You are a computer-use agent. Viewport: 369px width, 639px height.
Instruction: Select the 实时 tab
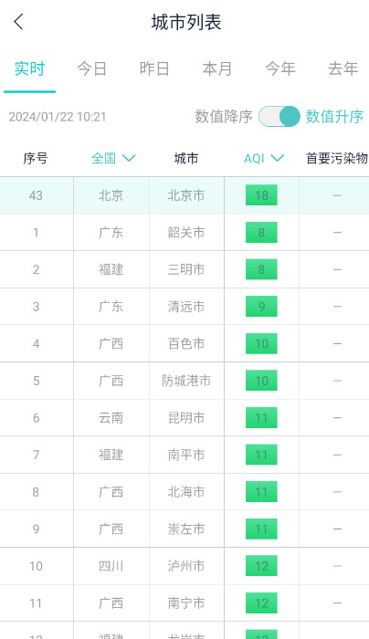coord(29,68)
